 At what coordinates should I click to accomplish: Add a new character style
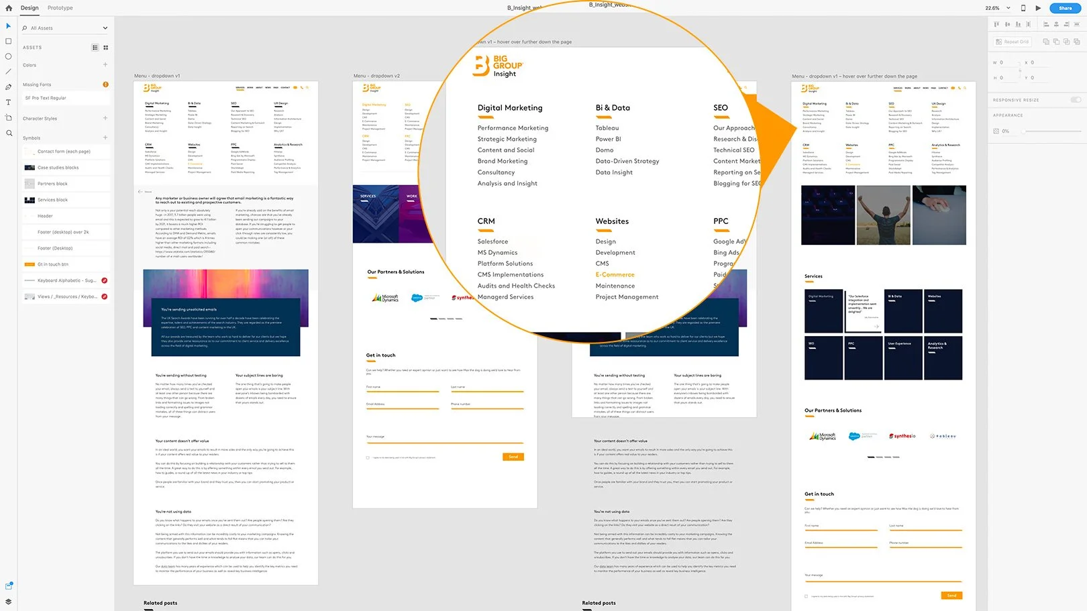tap(105, 118)
